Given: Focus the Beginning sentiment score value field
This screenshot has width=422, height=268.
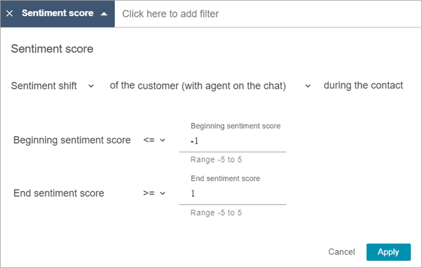Looking at the screenshot, I should [x=237, y=141].
